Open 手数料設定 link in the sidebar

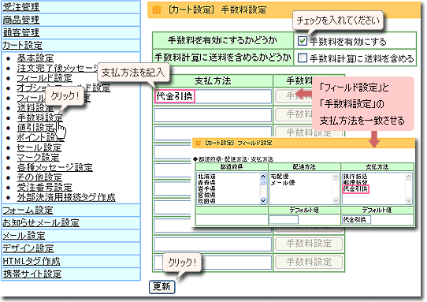[x=39, y=117]
